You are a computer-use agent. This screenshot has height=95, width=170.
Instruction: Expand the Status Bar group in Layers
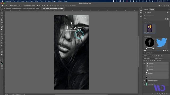146,63
